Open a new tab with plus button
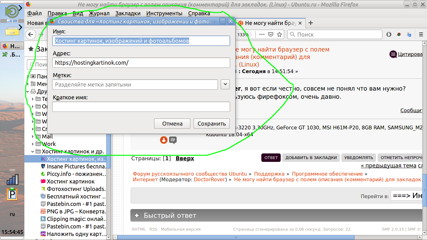Viewport: 427px width, 240px height. (310, 23)
